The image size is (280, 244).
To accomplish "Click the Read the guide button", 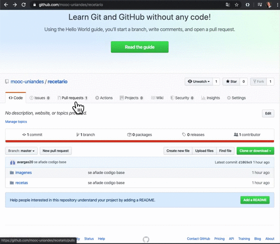I will 139,47.
